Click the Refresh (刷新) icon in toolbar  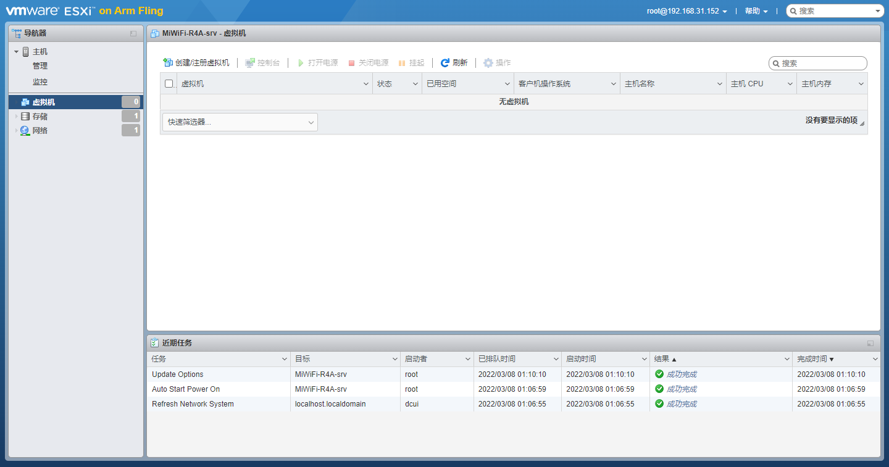point(444,63)
